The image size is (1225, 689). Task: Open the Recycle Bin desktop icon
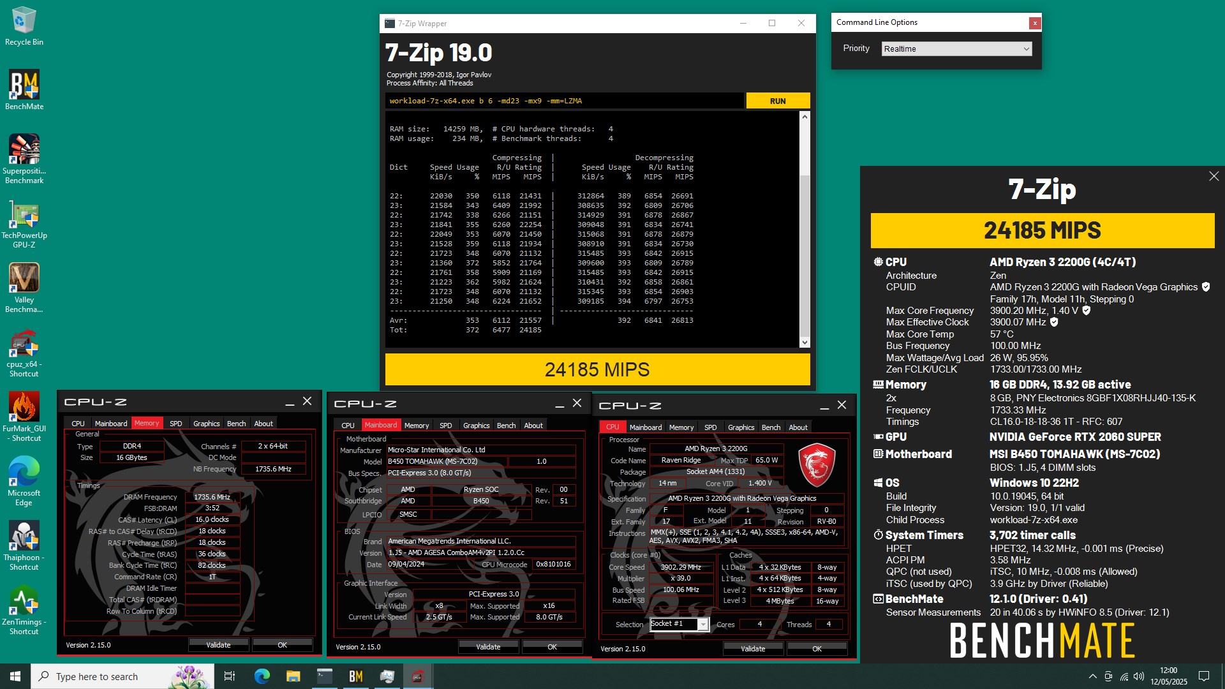[24, 27]
